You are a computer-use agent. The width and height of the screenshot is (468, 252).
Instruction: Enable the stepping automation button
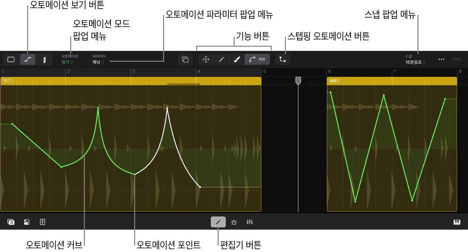[x=283, y=60]
